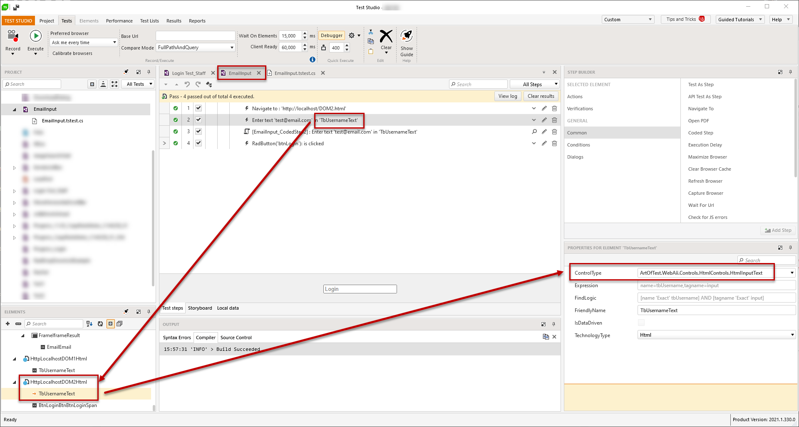Viewport: 799px width, 427px height.
Task: Click the magnifier icon on coded step 3
Action: click(x=534, y=132)
